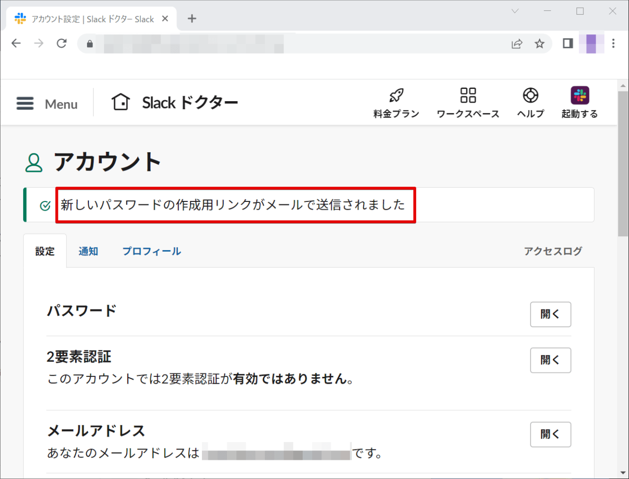Open ワークスペース grid icon
The height and width of the screenshot is (479, 629).
tap(468, 95)
